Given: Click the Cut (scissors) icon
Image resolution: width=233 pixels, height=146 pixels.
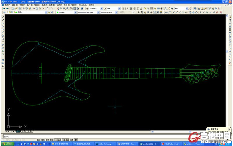Looking at the screenshot, I should point(34,8).
